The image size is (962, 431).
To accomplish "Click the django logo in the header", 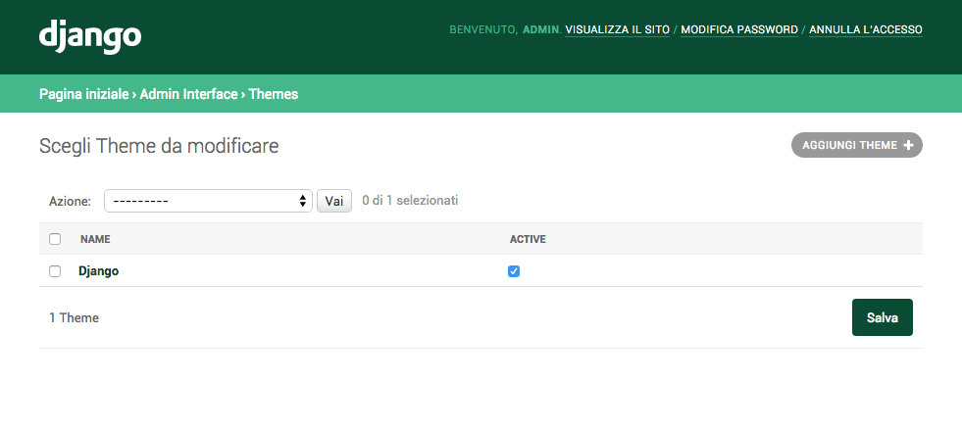I will point(90,37).
